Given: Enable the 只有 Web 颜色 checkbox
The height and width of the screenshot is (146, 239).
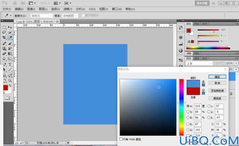Looking at the screenshot, I should click(x=121, y=139).
